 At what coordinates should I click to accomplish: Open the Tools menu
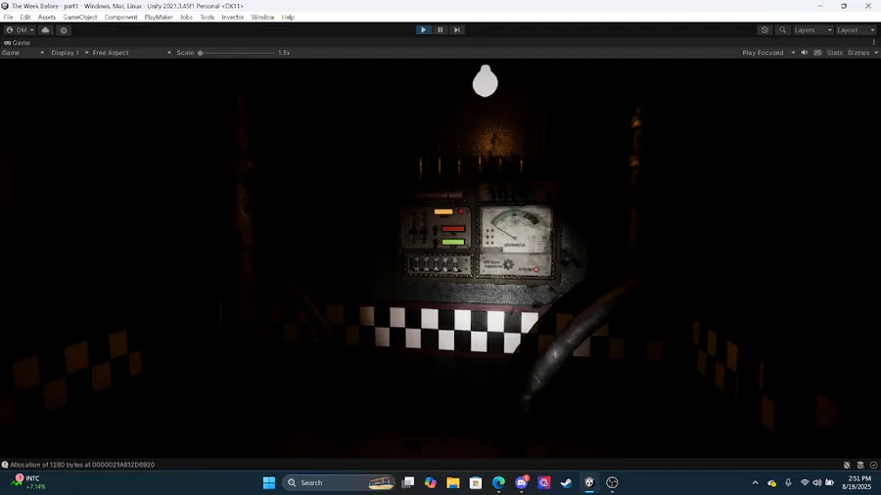(208, 18)
